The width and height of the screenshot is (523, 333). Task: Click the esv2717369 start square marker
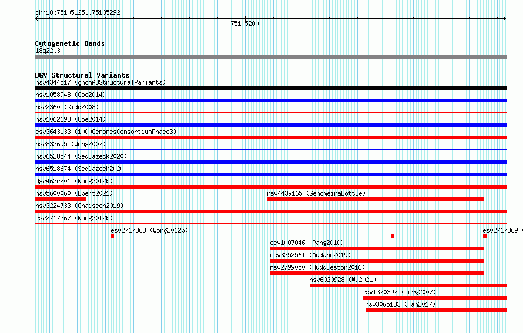tap(485, 236)
